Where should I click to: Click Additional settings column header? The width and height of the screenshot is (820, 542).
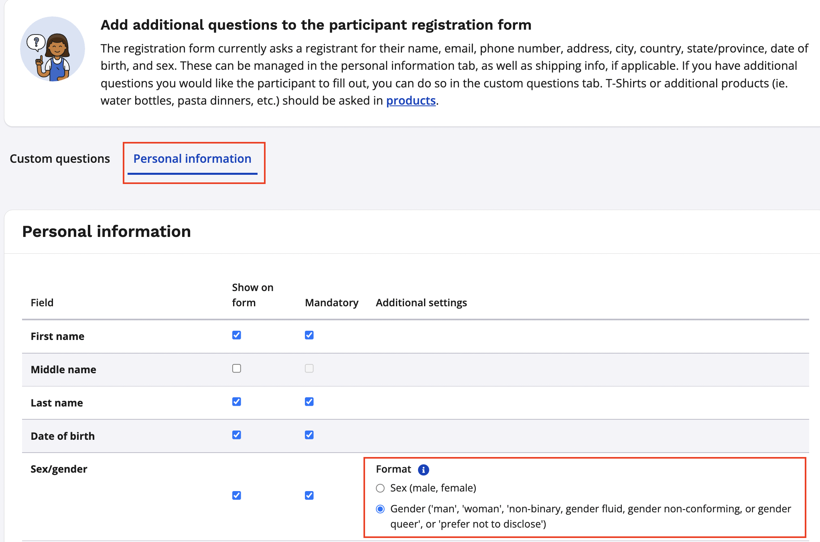click(422, 302)
